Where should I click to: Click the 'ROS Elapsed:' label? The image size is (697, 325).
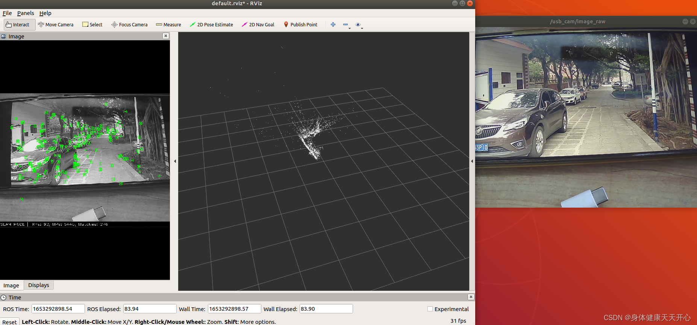pyautogui.click(x=104, y=309)
